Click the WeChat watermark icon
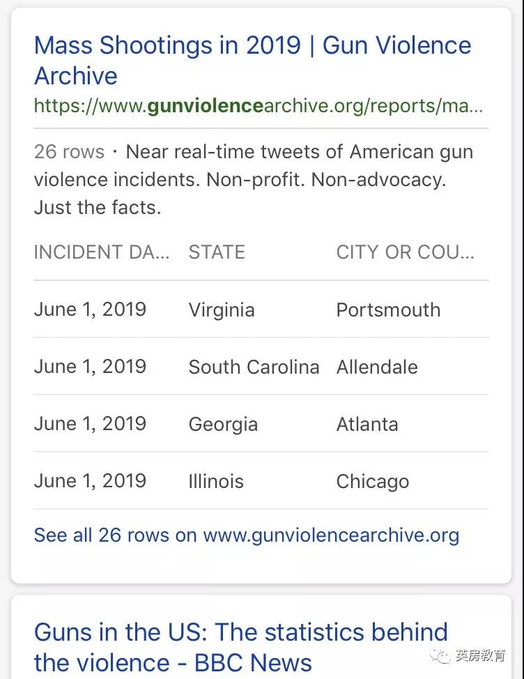The width and height of the screenshot is (524, 679). 440,655
